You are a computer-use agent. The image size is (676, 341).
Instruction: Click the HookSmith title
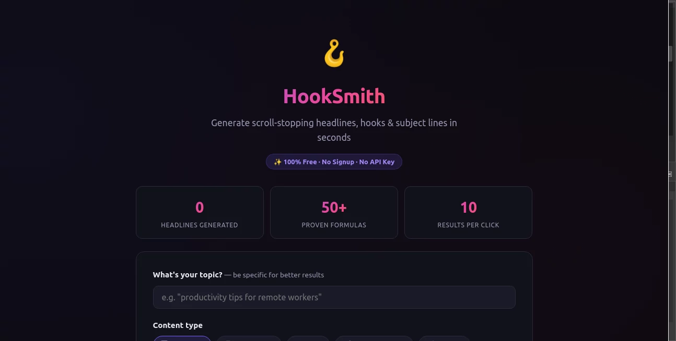[x=334, y=96]
